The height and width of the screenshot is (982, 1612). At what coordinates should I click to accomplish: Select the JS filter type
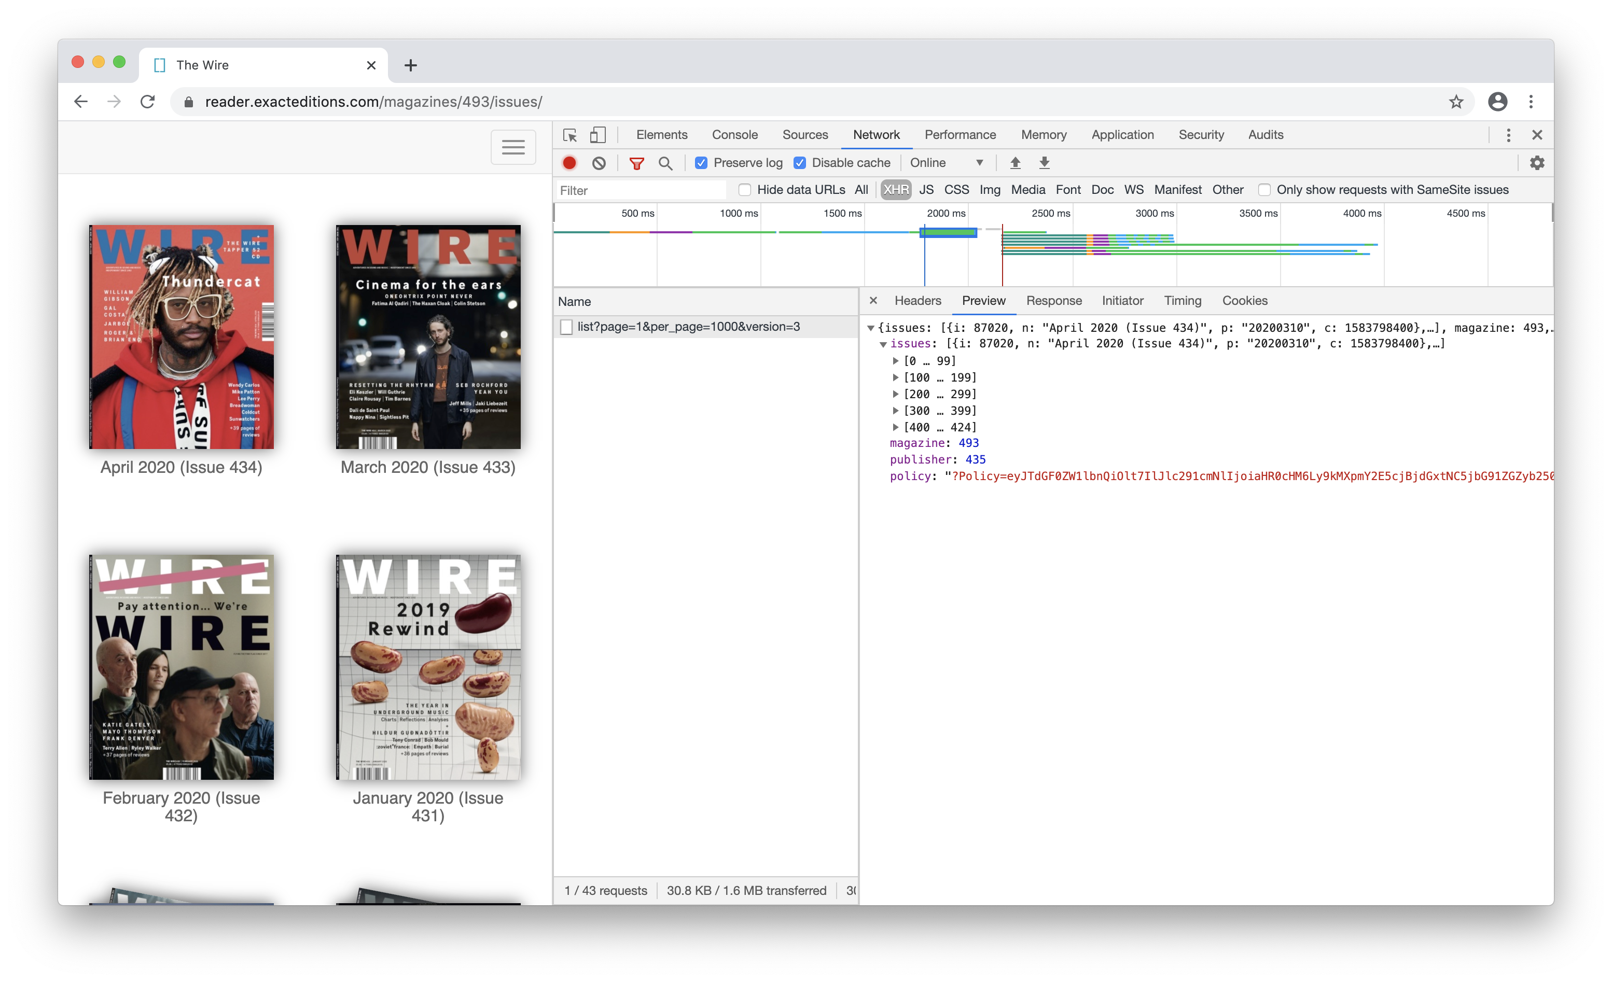[926, 190]
